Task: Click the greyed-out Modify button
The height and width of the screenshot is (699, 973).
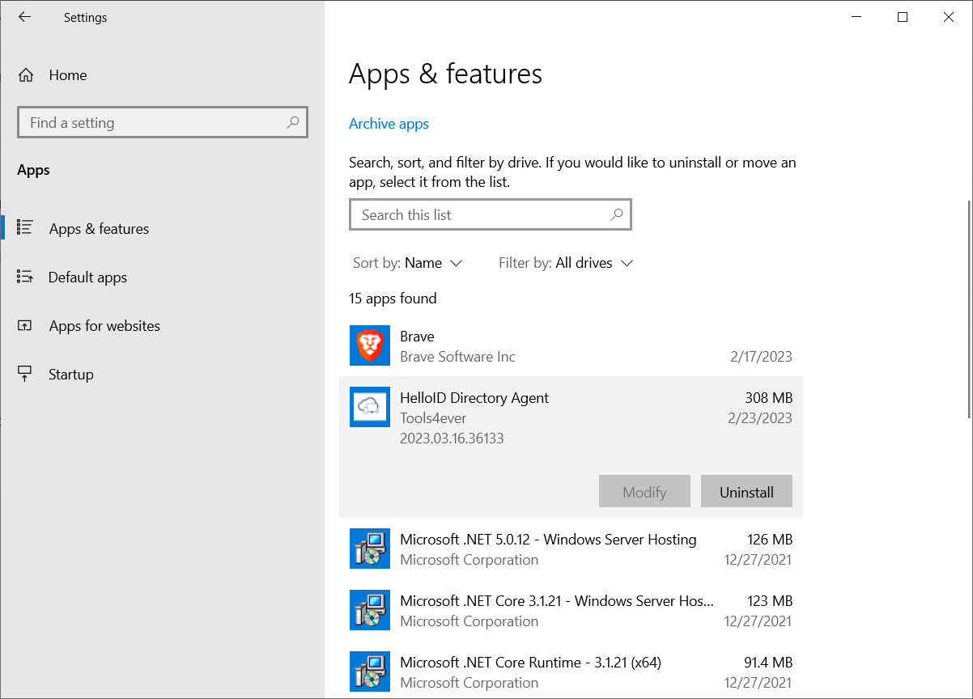Action: [644, 491]
